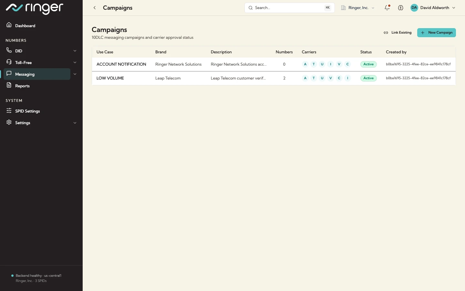
Task: Click the search magnifier icon
Action: pos(251,8)
